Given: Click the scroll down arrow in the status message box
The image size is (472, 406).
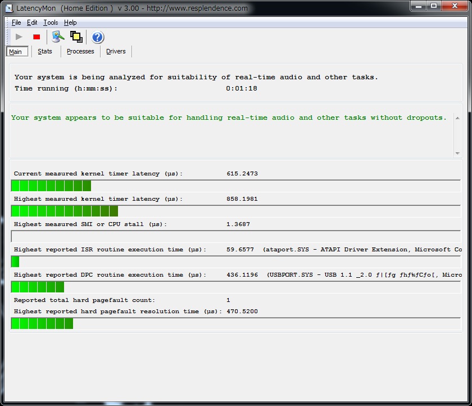Looking at the screenshot, I should point(457,153).
